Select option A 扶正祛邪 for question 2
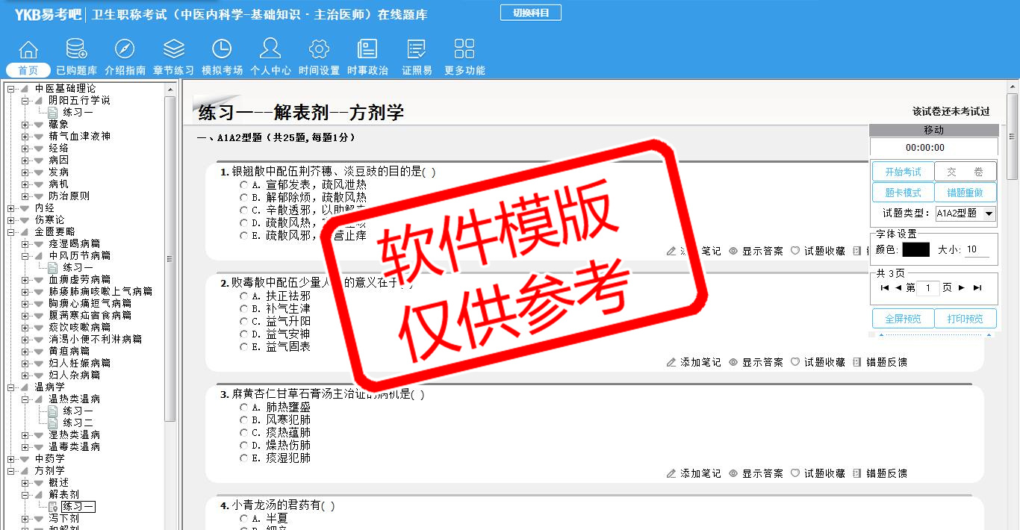The image size is (1020, 530). point(244,296)
